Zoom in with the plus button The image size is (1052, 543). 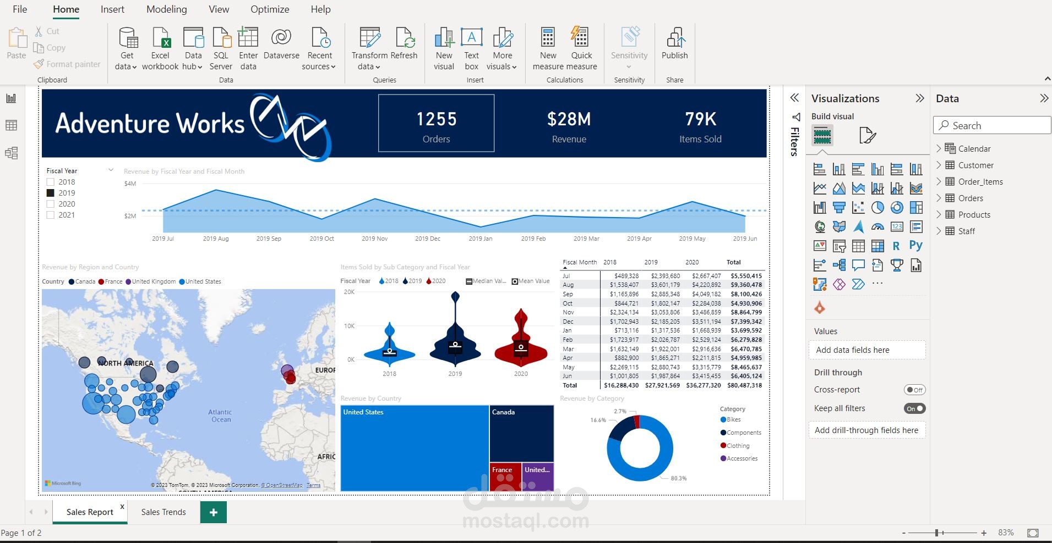(x=984, y=533)
